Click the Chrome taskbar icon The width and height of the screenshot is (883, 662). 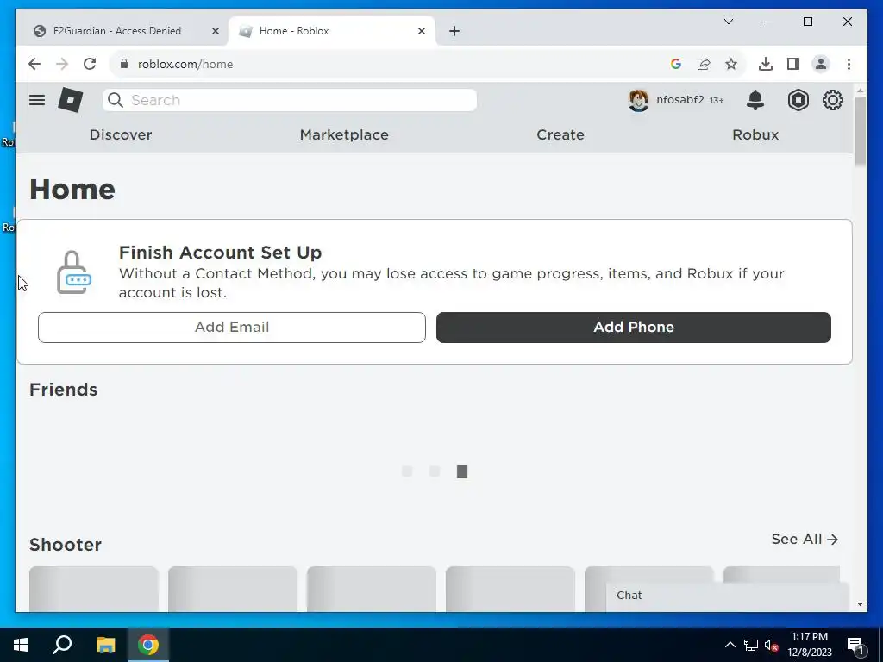click(148, 645)
